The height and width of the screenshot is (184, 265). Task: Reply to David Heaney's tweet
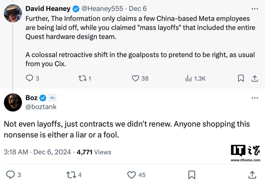click(x=30, y=78)
